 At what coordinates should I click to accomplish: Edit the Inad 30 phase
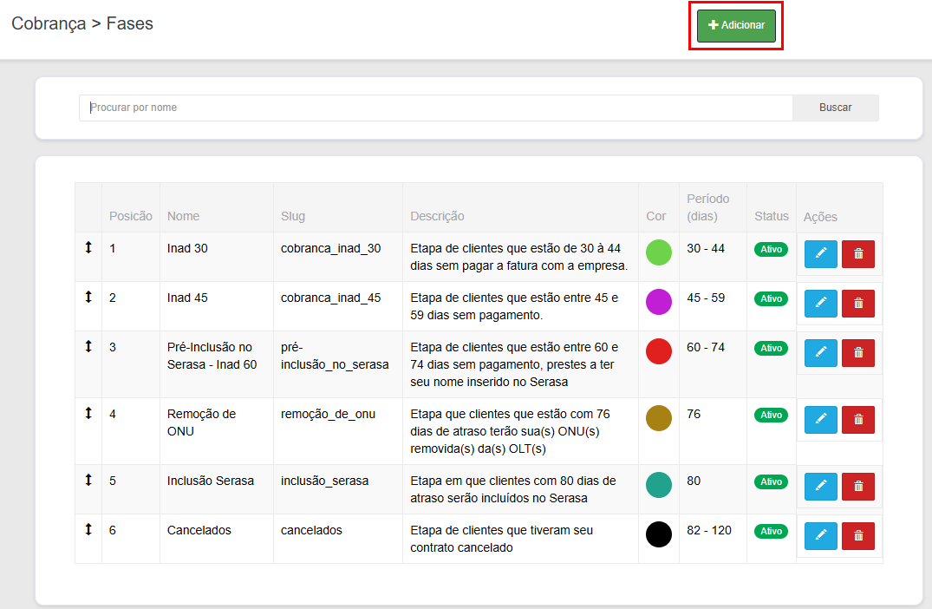[820, 254]
